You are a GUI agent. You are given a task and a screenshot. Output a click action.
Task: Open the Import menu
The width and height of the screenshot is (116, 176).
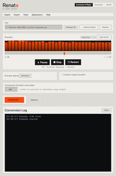pyautogui.click(x=7, y=15)
